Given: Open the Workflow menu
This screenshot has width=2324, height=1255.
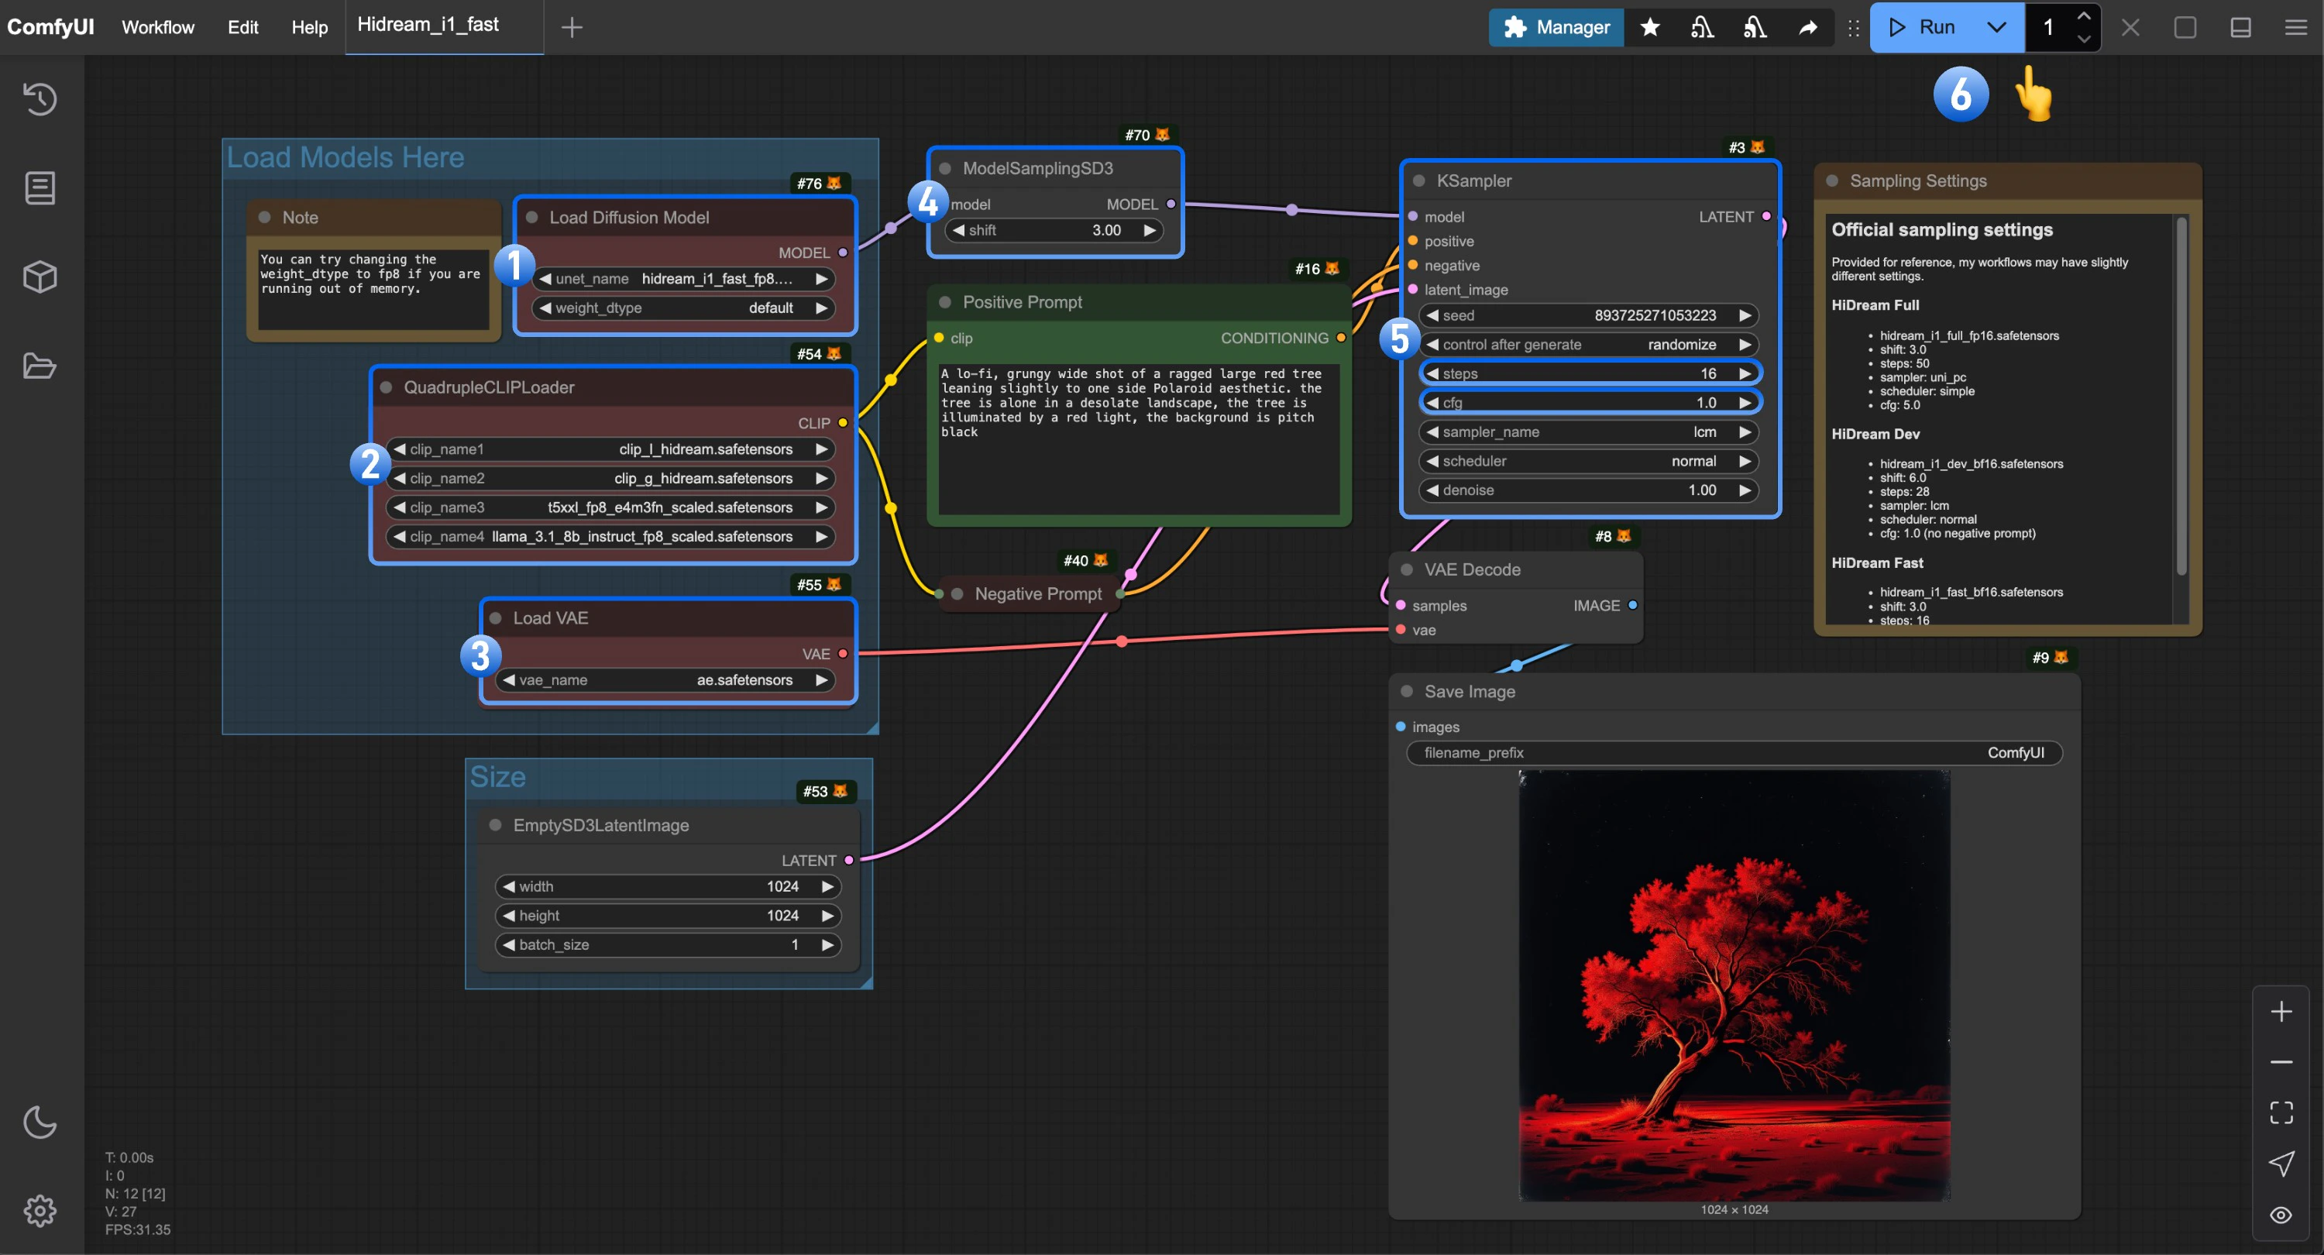Looking at the screenshot, I should click(158, 27).
